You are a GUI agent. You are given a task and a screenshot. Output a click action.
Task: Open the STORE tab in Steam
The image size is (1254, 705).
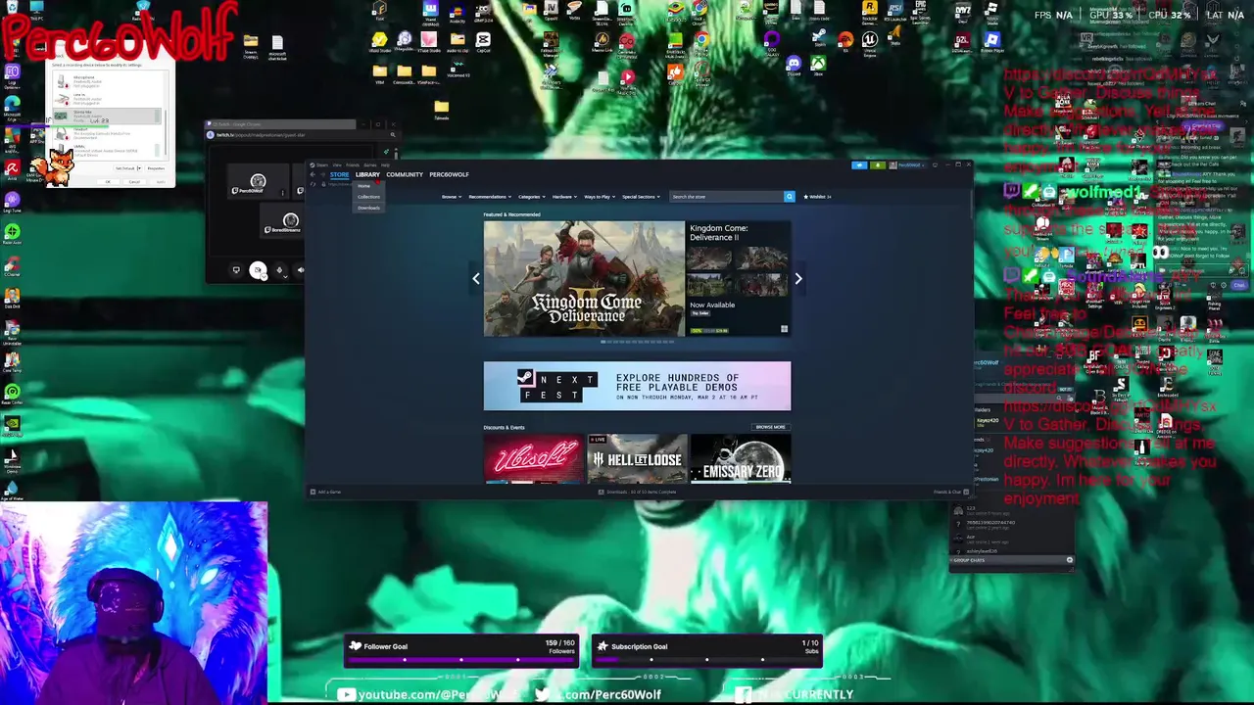(x=340, y=174)
